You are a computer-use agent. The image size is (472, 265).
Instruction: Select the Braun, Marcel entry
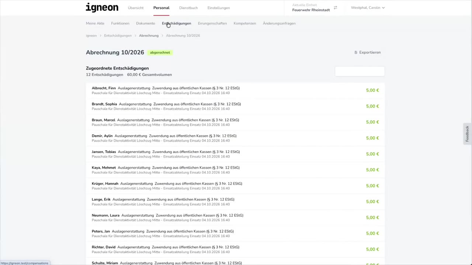235,122
